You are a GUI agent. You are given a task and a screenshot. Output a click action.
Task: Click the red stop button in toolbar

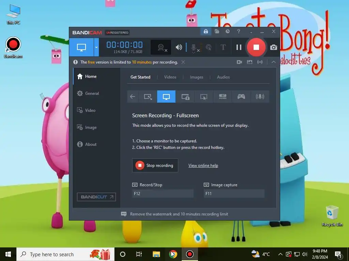point(256,47)
